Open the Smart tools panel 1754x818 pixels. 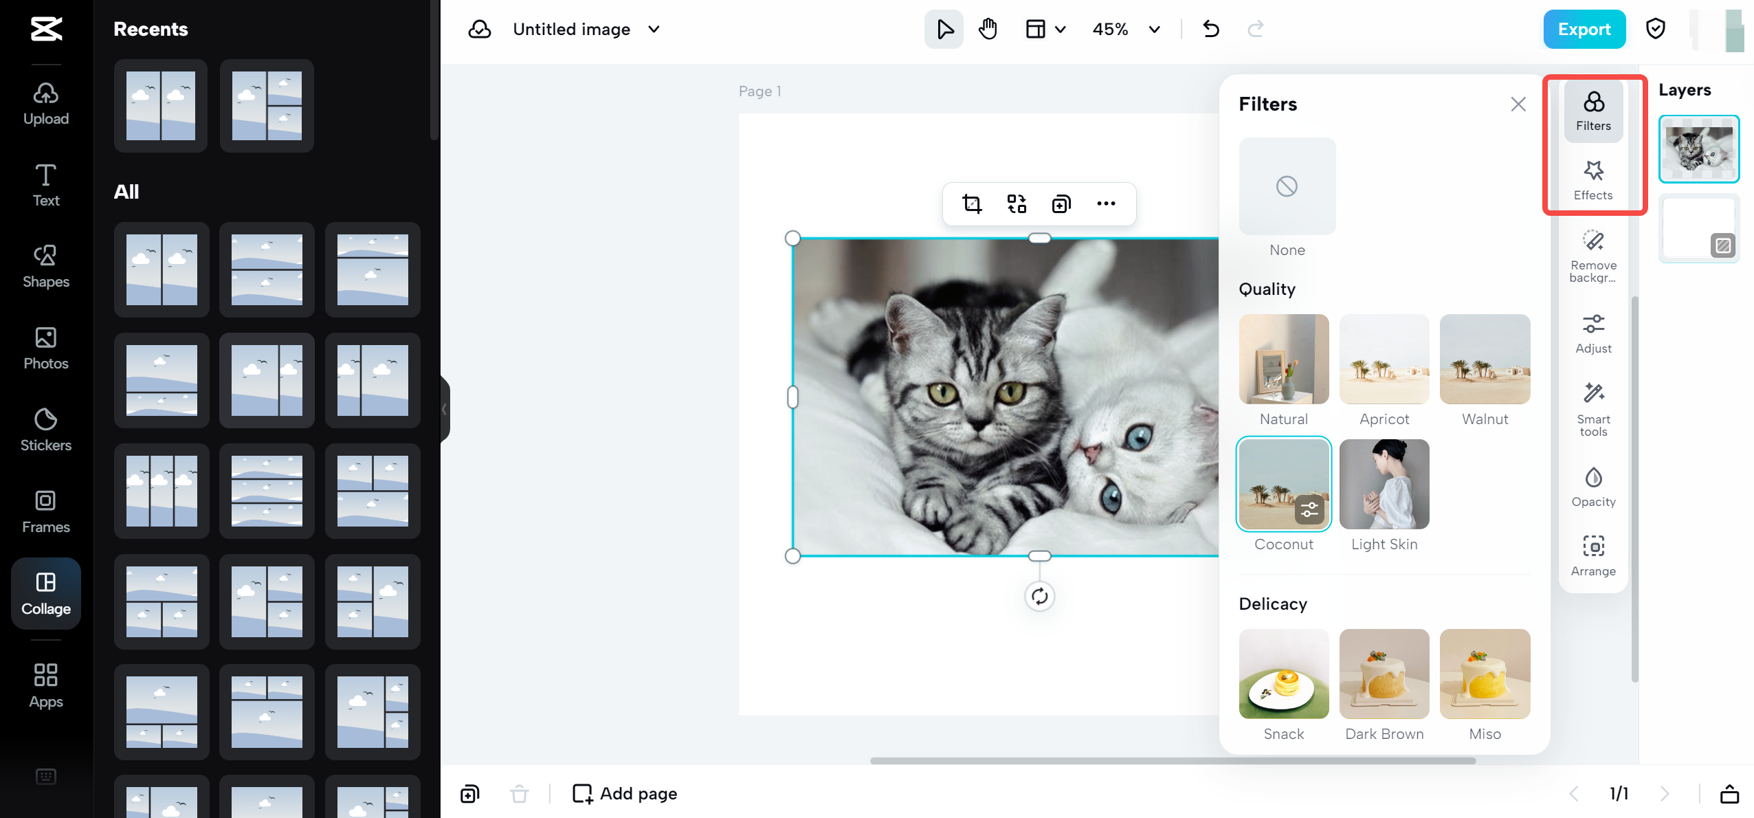pyautogui.click(x=1593, y=408)
